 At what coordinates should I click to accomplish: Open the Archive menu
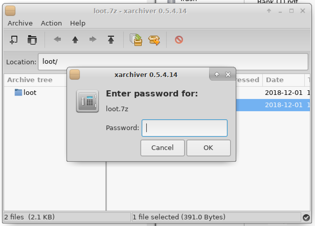click(20, 23)
